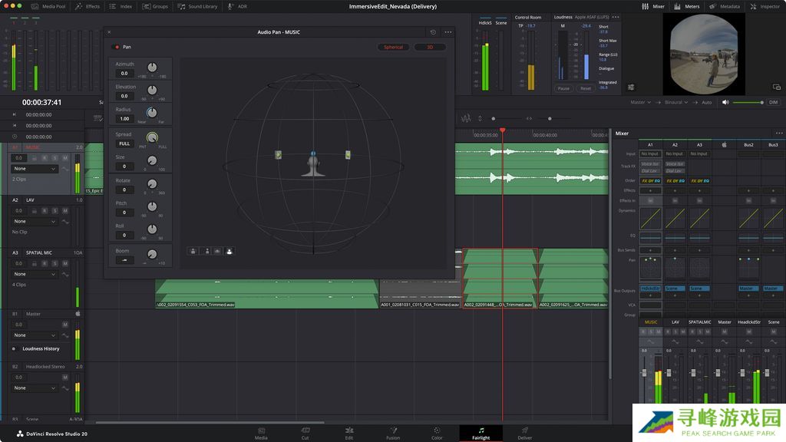This screenshot has width=786, height=442.
Task: Mute the A2 LAV track
Action: (64, 210)
